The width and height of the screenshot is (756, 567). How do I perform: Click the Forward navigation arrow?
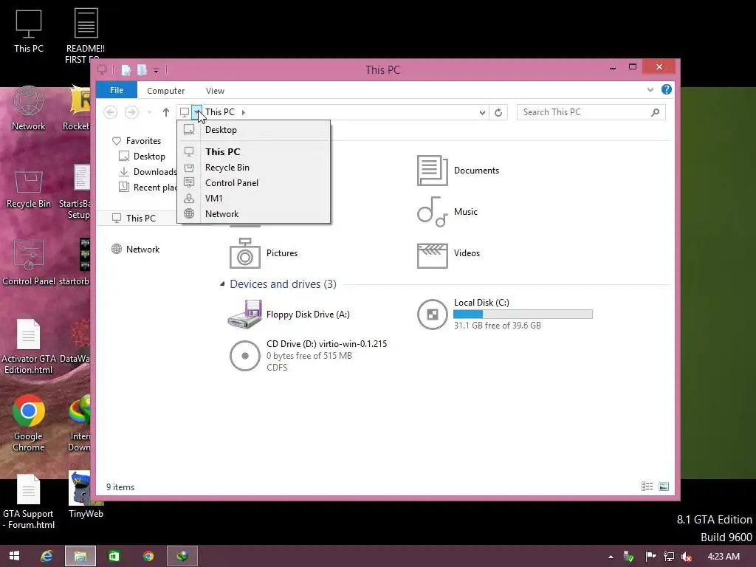coord(131,112)
